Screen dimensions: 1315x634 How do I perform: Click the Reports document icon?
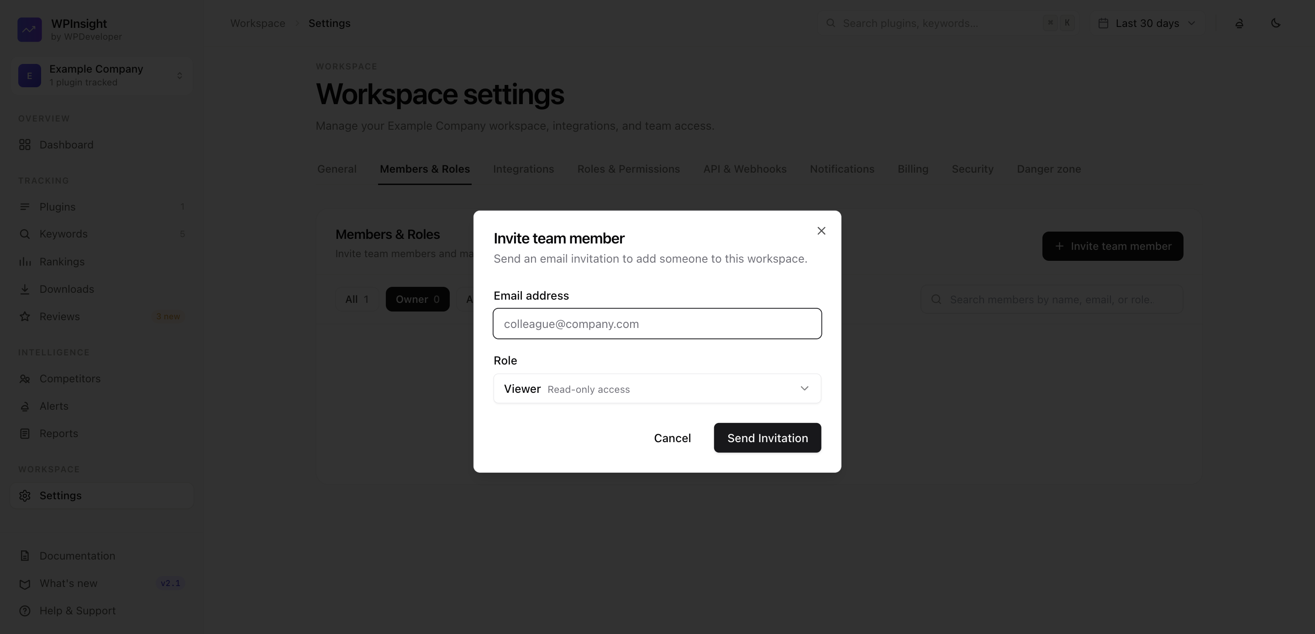click(25, 433)
